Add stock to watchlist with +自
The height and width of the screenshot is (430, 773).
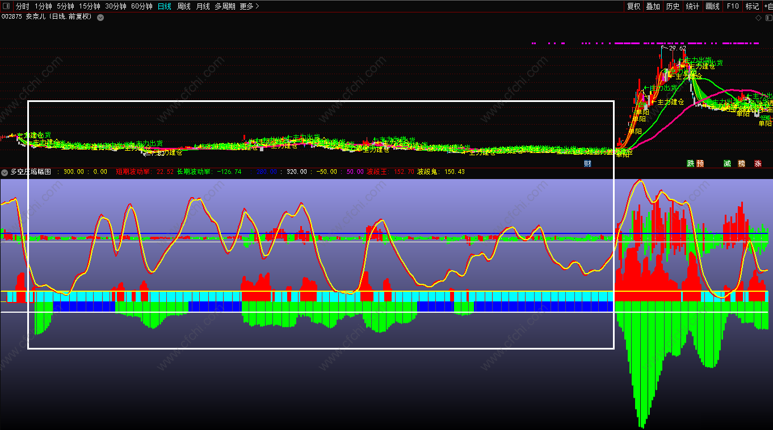767,6
